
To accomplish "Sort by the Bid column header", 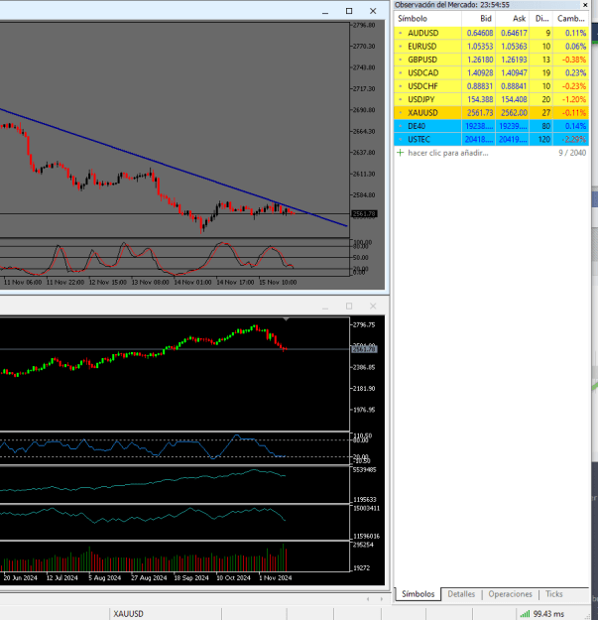I will coord(479,19).
